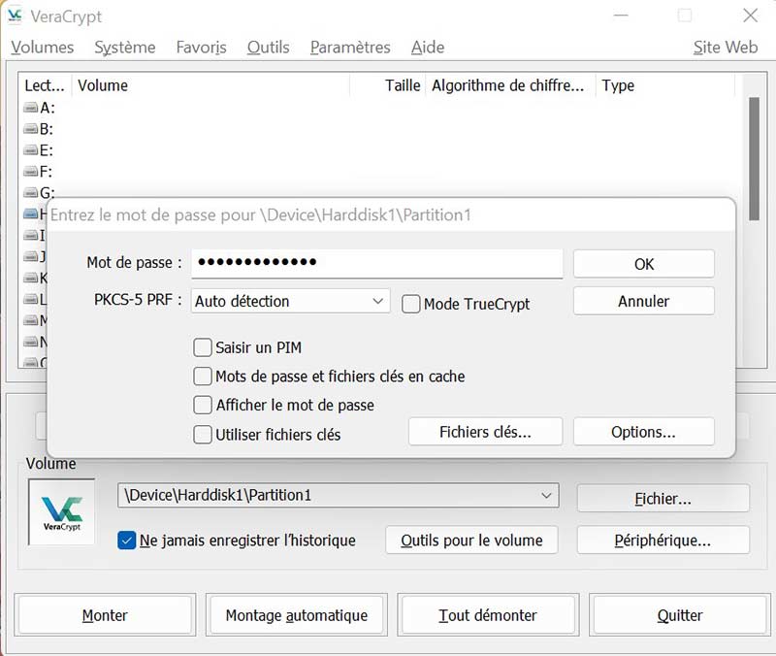Select drive A: icon in list
This screenshot has width=776, height=656.
[31, 108]
